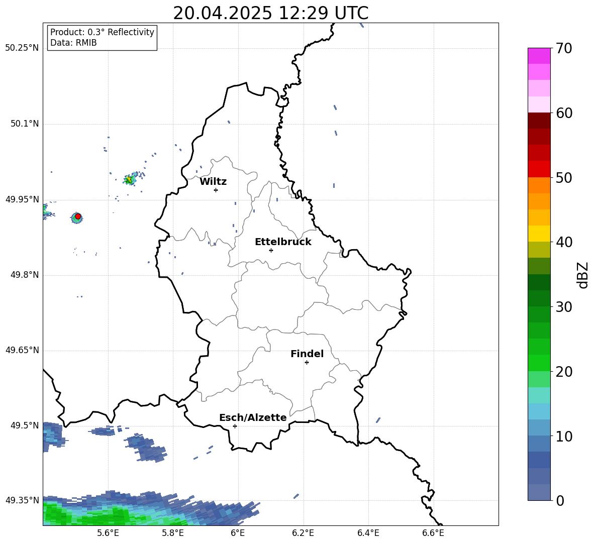Click the small yellow-green echo cell near 49.98°N
Screen dimensions: 595x543
point(130,179)
